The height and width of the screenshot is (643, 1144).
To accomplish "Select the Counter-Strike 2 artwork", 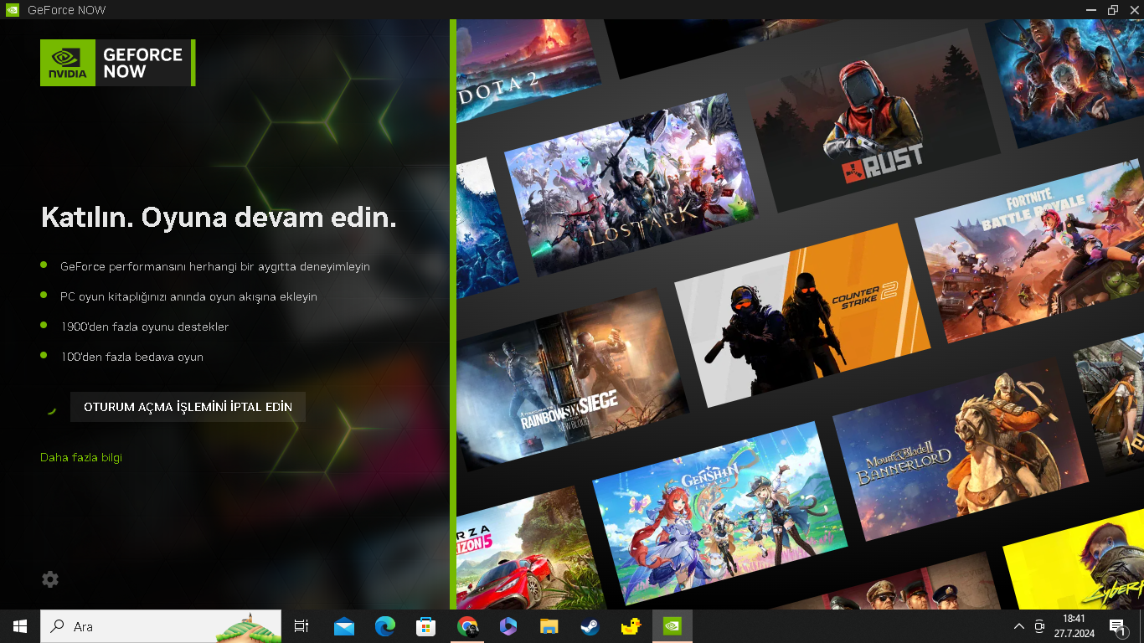I will [803, 315].
